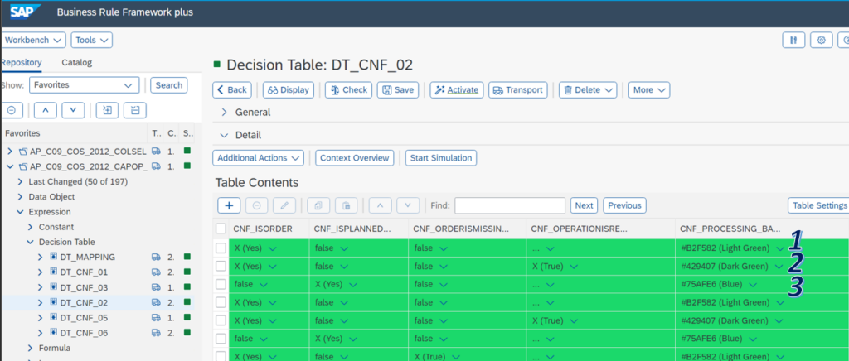
Task: Open the Workbench menu
Action: click(34, 40)
